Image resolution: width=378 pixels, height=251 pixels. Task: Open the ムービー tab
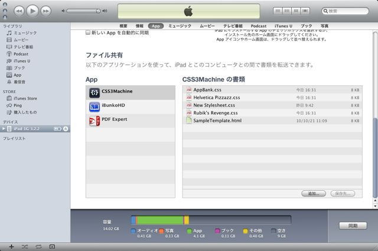(x=207, y=26)
